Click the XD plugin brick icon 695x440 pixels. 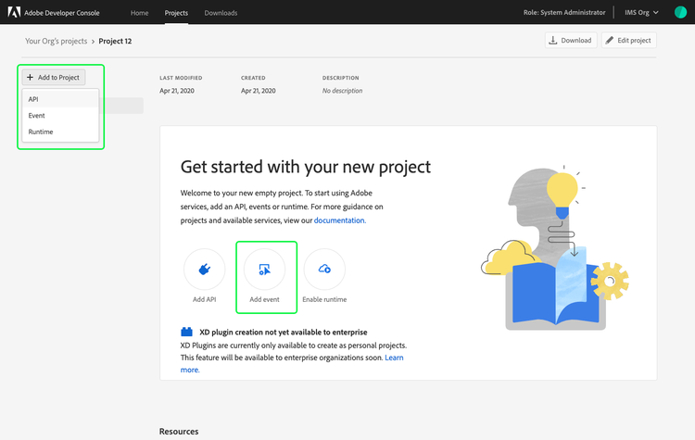point(186,332)
